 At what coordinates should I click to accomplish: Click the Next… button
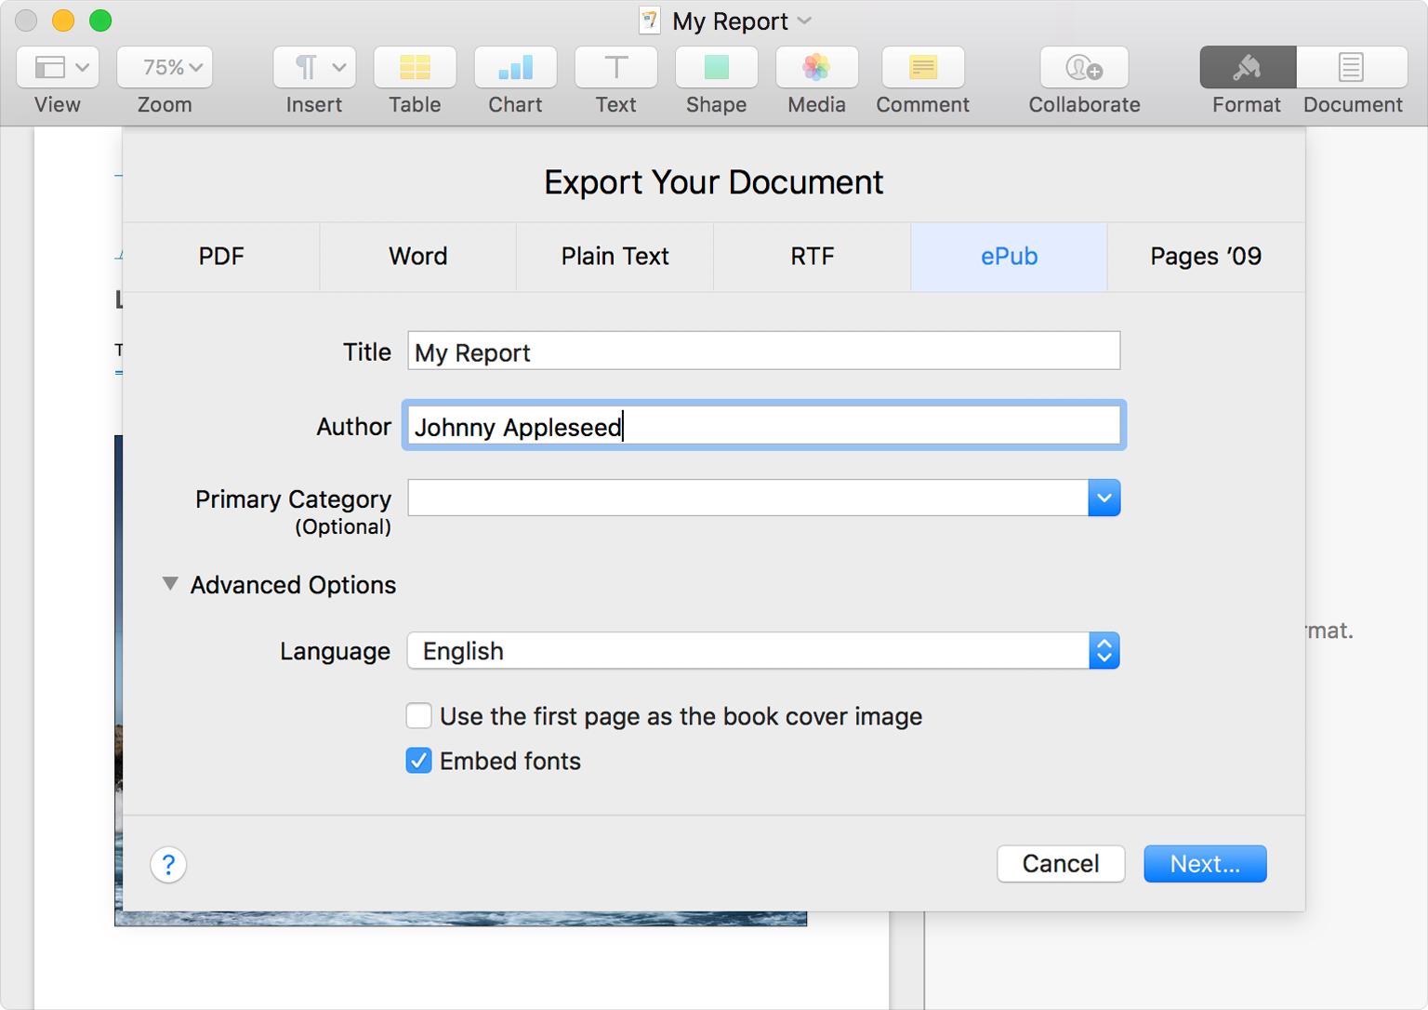[1205, 864]
